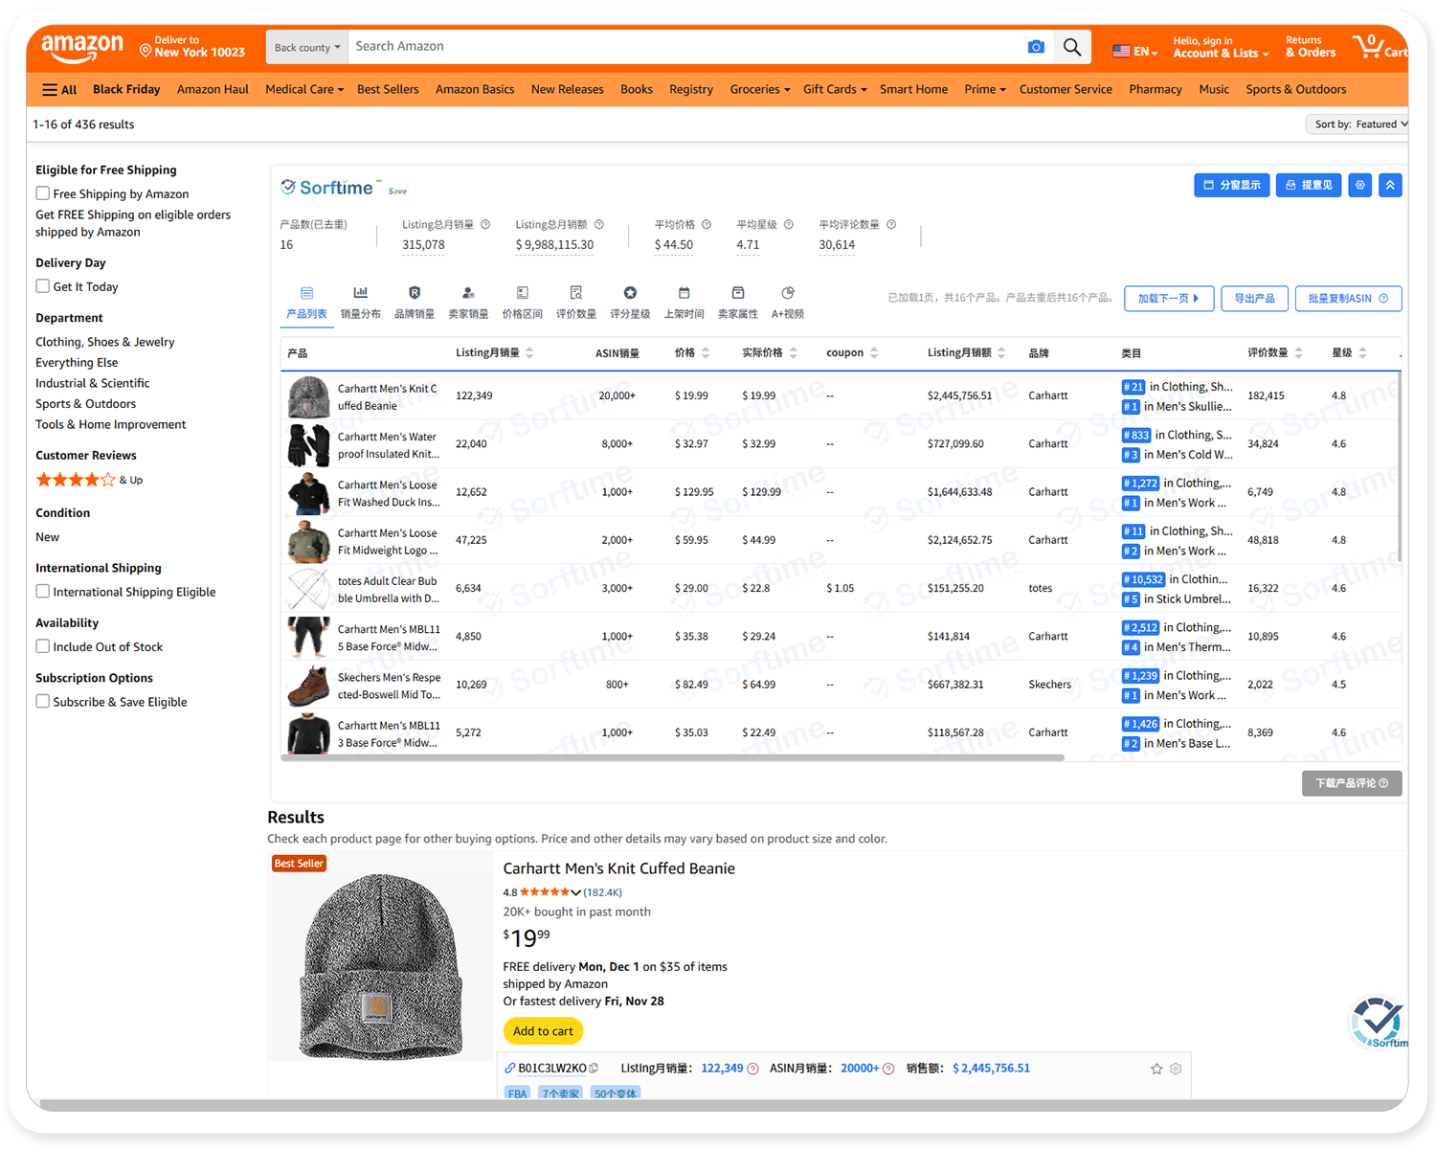Screen dimensions: 1436x1149
Task: Switch to the 销量分布 tab
Action: click(x=360, y=302)
